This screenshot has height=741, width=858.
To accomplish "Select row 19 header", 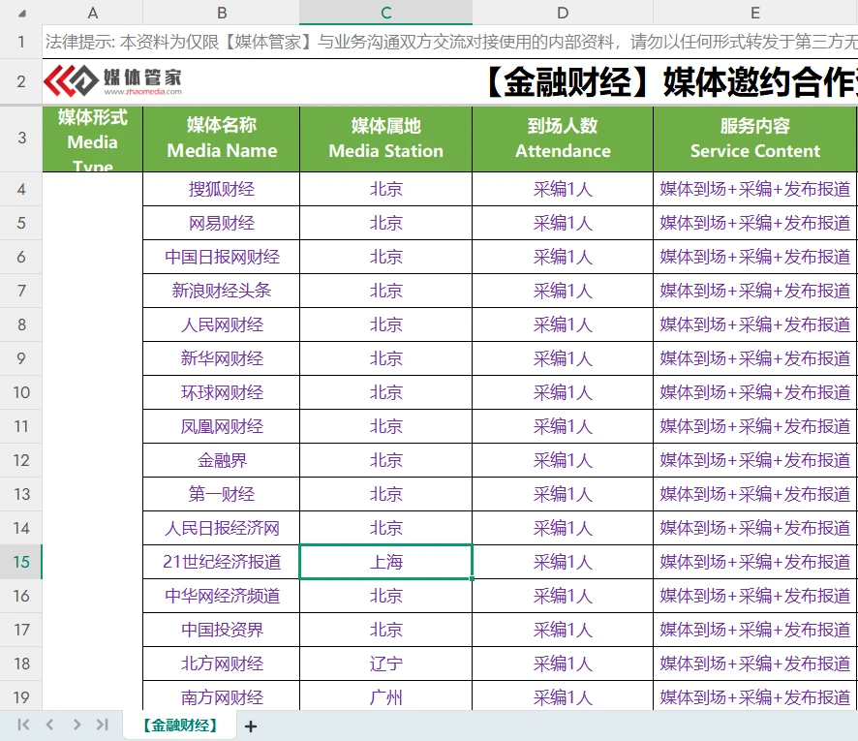I will click(20, 696).
